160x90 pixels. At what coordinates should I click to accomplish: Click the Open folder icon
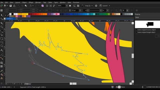coord(5,6)
